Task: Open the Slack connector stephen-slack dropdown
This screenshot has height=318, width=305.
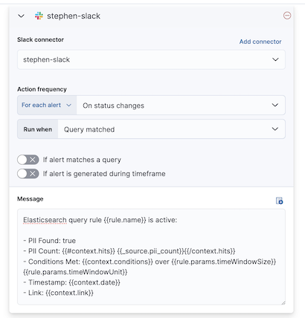Action: pos(151,59)
